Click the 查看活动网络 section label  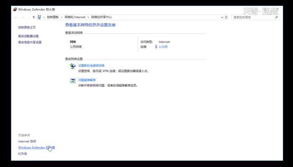pyautogui.click(x=74, y=33)
